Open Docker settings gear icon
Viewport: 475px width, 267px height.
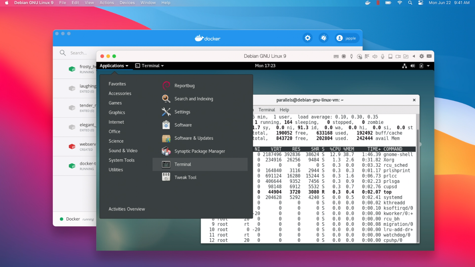(x=308, y=38)
